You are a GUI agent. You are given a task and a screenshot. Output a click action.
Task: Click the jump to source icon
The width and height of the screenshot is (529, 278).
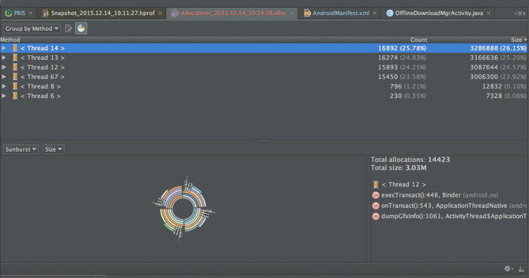click(x=68, y=28)
